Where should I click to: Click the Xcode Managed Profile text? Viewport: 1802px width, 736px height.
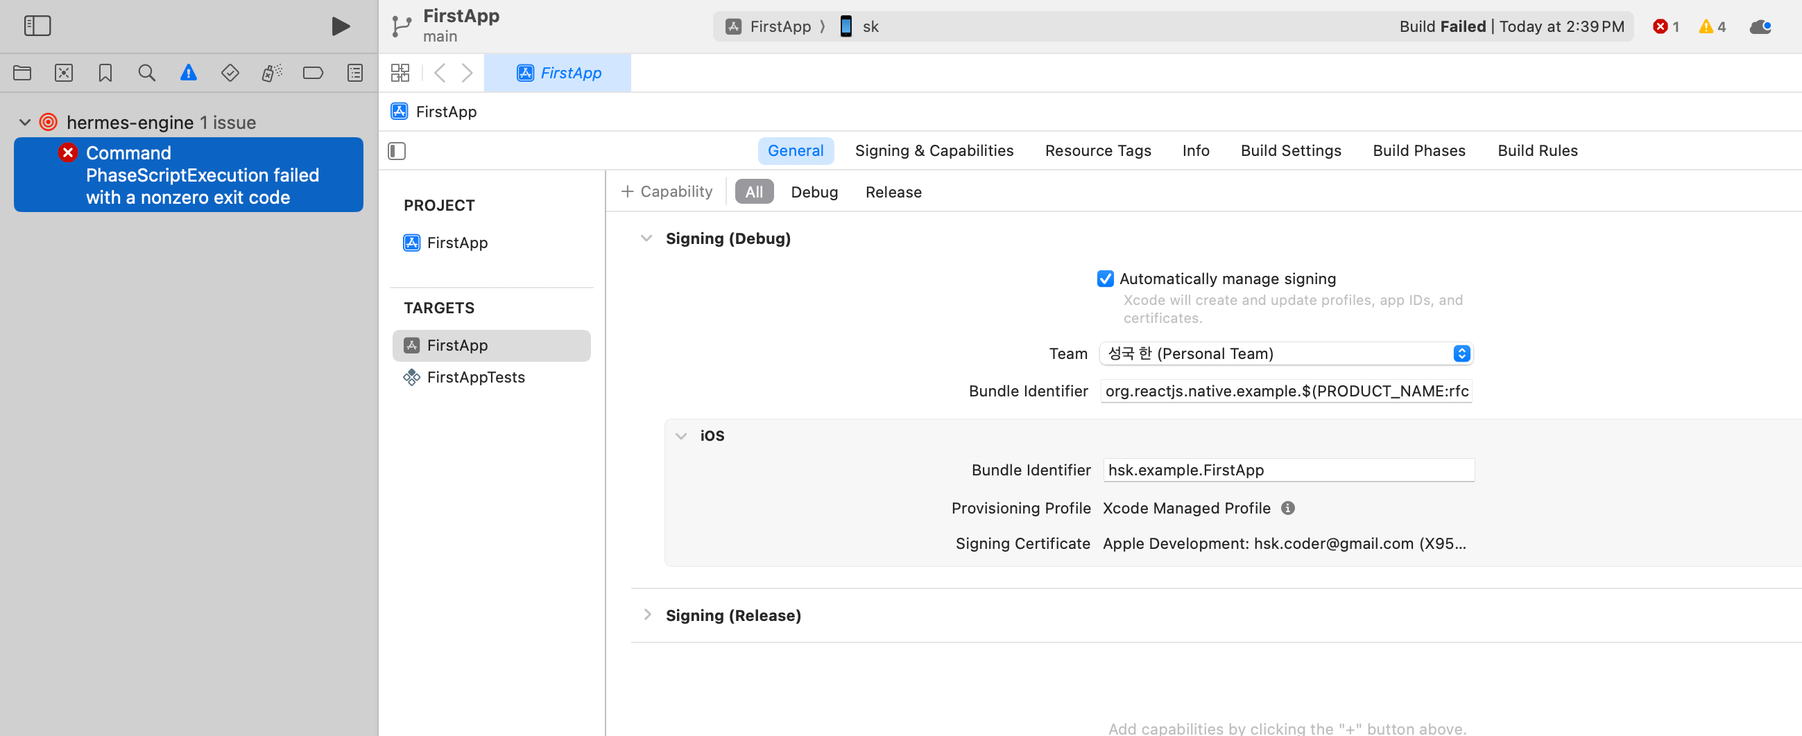click(x=1186, y=508)
